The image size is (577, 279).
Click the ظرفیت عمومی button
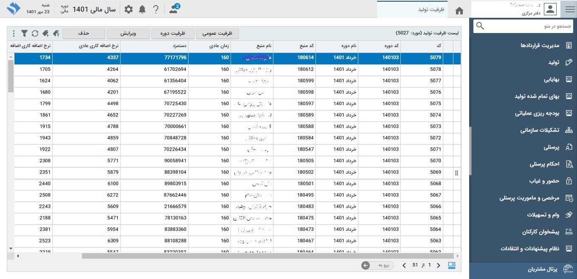(x=217, y=33)
